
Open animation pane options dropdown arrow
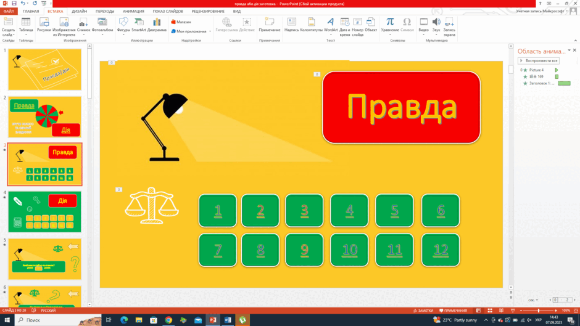pos(569,51)
